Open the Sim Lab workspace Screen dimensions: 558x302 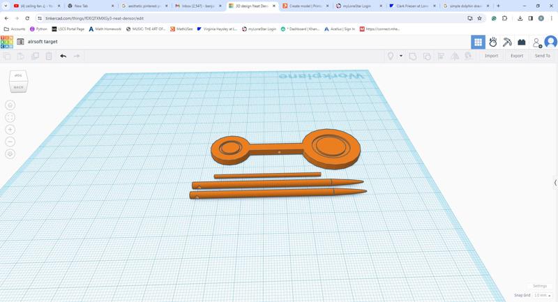(492, 43)
